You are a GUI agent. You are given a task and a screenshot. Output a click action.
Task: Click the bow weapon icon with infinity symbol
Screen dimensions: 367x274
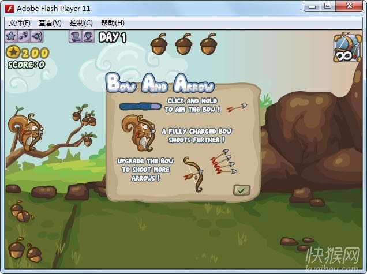344,48
